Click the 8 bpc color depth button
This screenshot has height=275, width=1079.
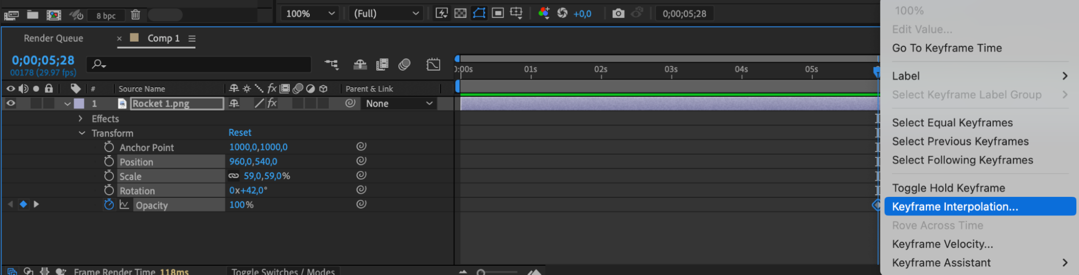pos(106,16)
